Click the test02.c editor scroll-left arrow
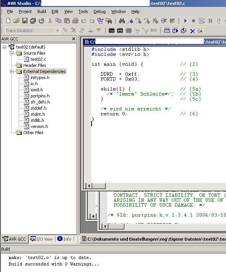226x272 pixels. click(89, 186)
